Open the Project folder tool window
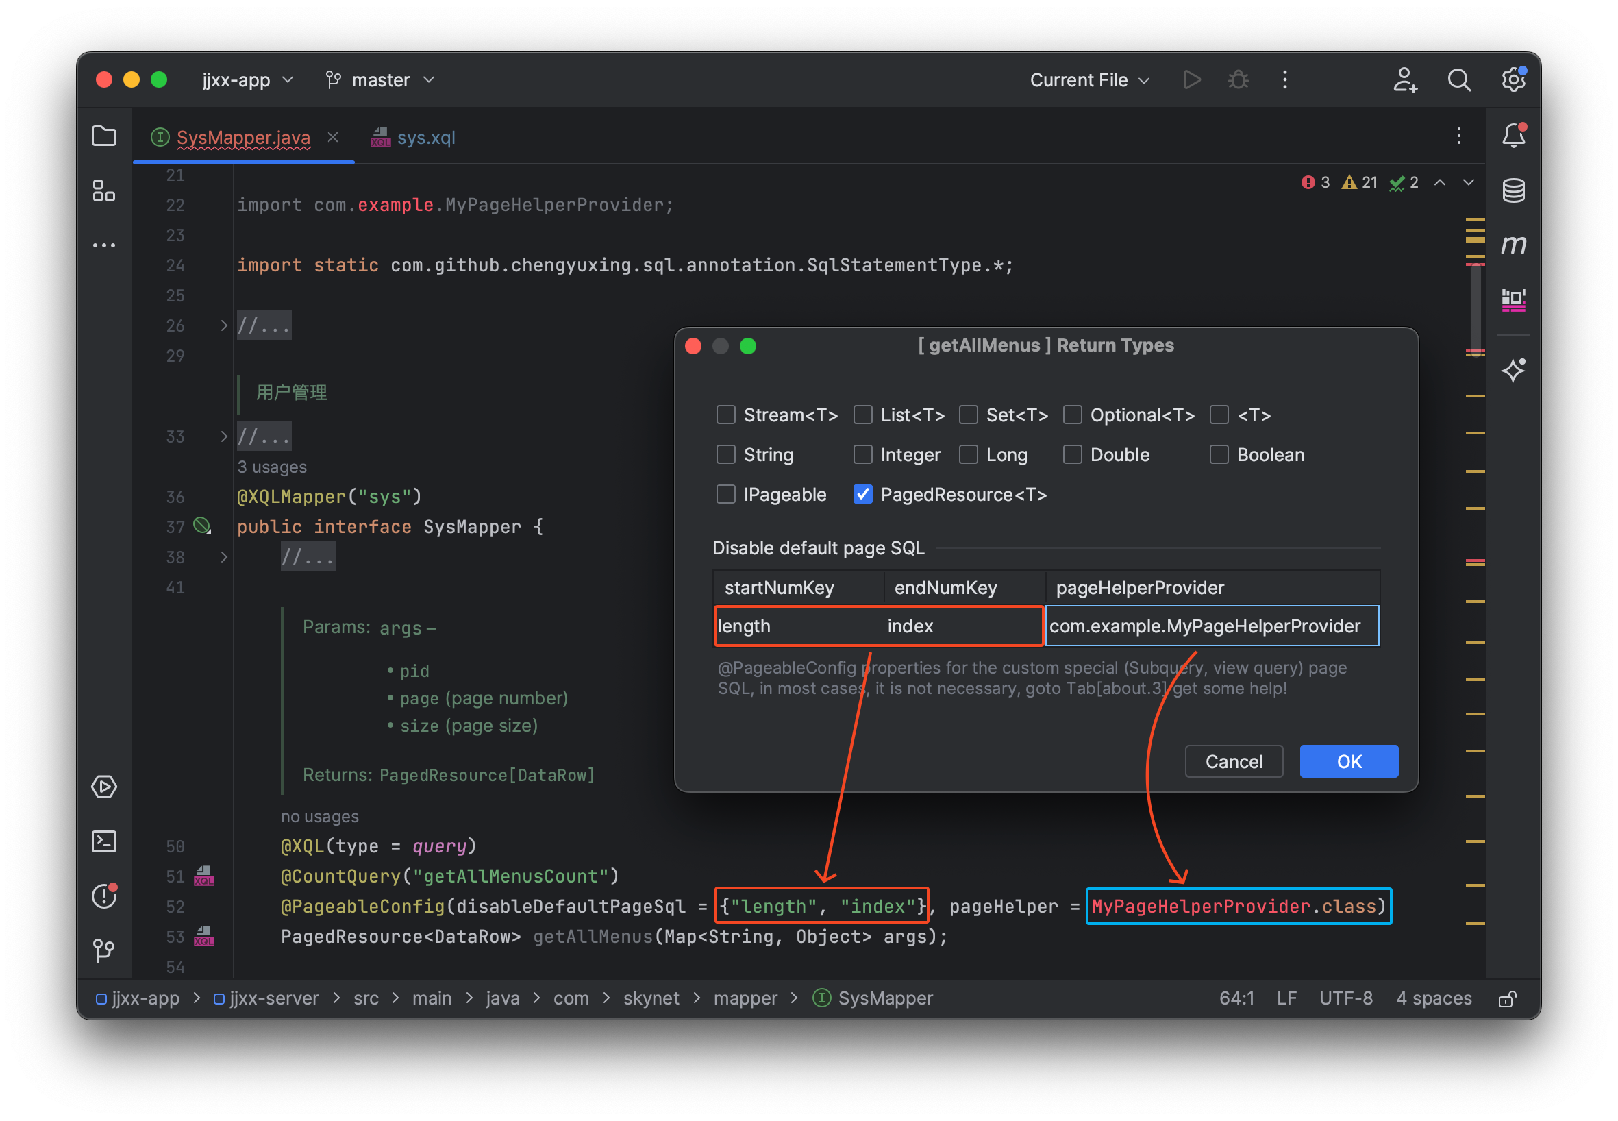The image size is (1618, 1121). pos(104,136)
